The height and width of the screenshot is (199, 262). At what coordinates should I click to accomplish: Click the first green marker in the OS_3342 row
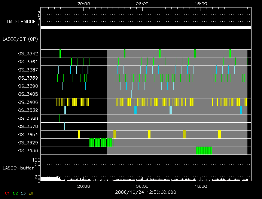coord(60,53)
